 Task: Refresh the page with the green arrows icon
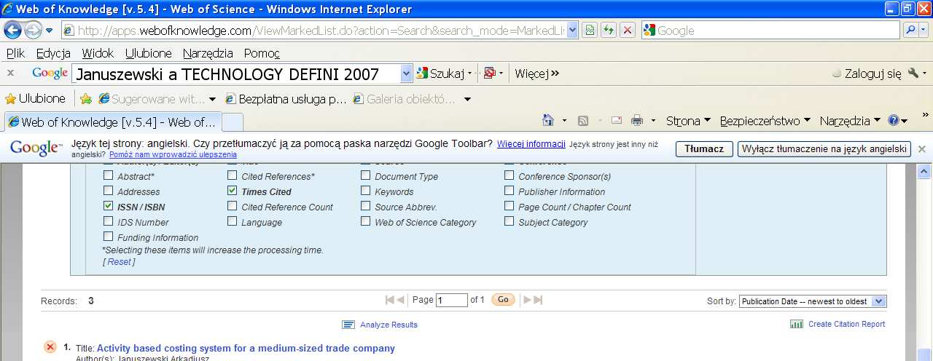pyautogui.click(x=608, y=31)
